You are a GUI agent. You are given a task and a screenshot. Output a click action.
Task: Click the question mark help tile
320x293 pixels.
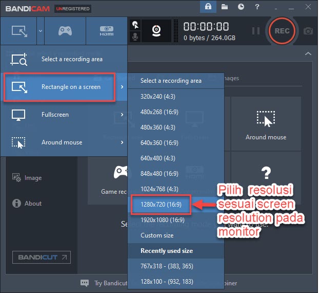266,178
